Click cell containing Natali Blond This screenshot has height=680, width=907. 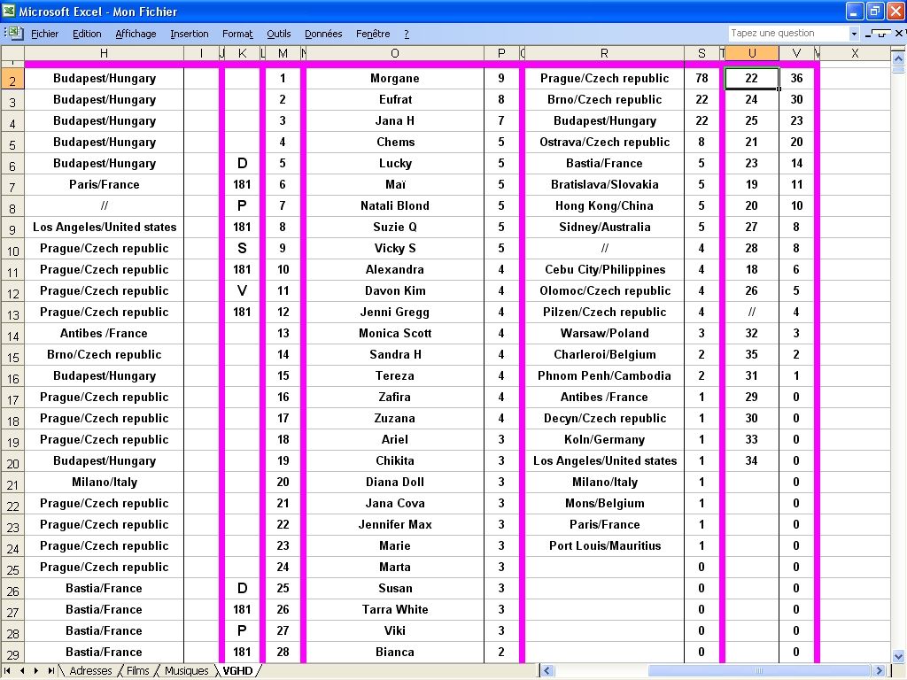394,205
